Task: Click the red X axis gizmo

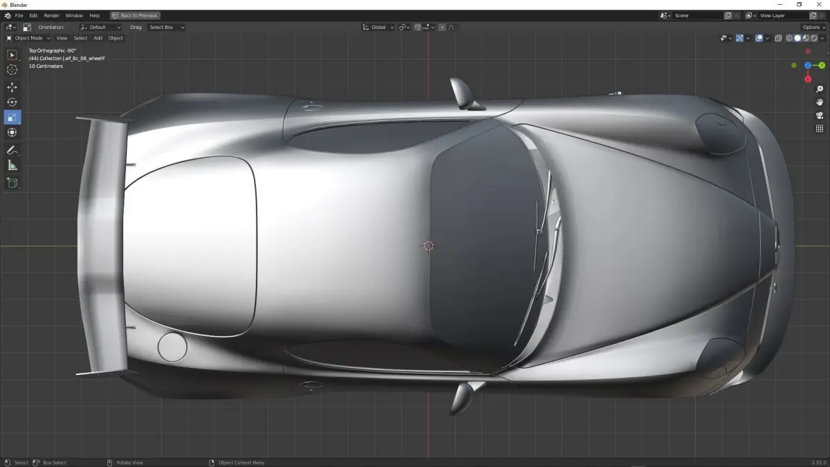Action: pyautogui.click(x=808, y=80)
